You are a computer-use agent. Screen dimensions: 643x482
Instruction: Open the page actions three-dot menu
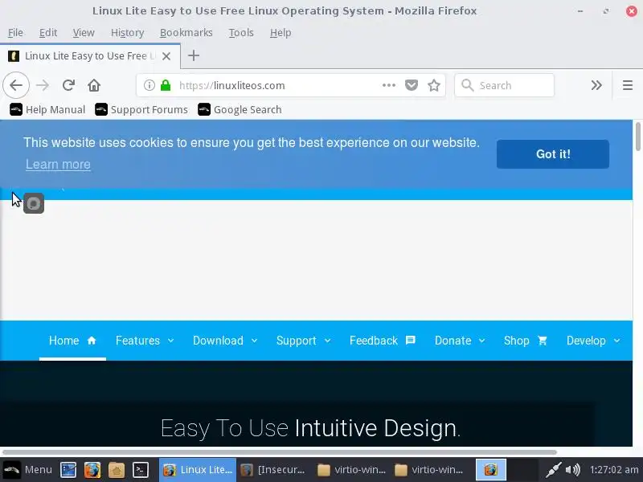(389, 85)
